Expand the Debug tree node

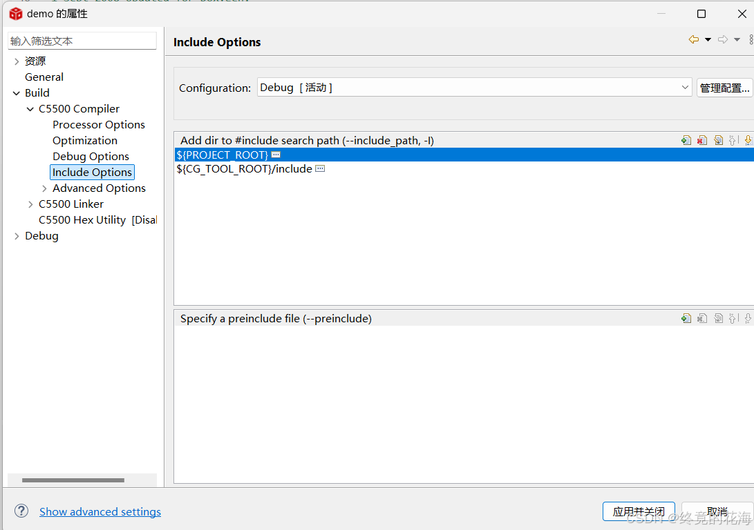pyautogui.click(x=17, y=236)
